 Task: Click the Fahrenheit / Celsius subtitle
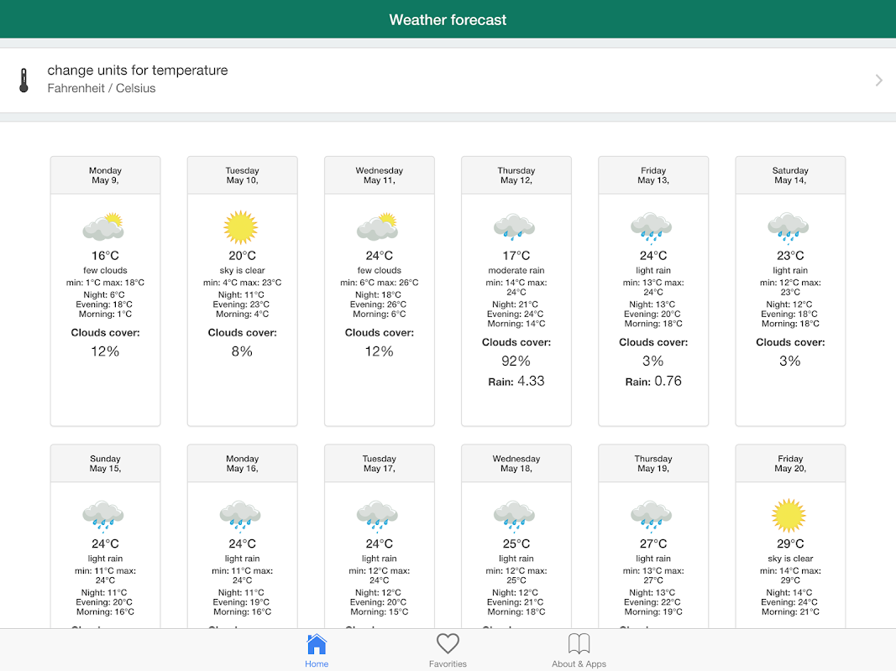pos(101,88)
